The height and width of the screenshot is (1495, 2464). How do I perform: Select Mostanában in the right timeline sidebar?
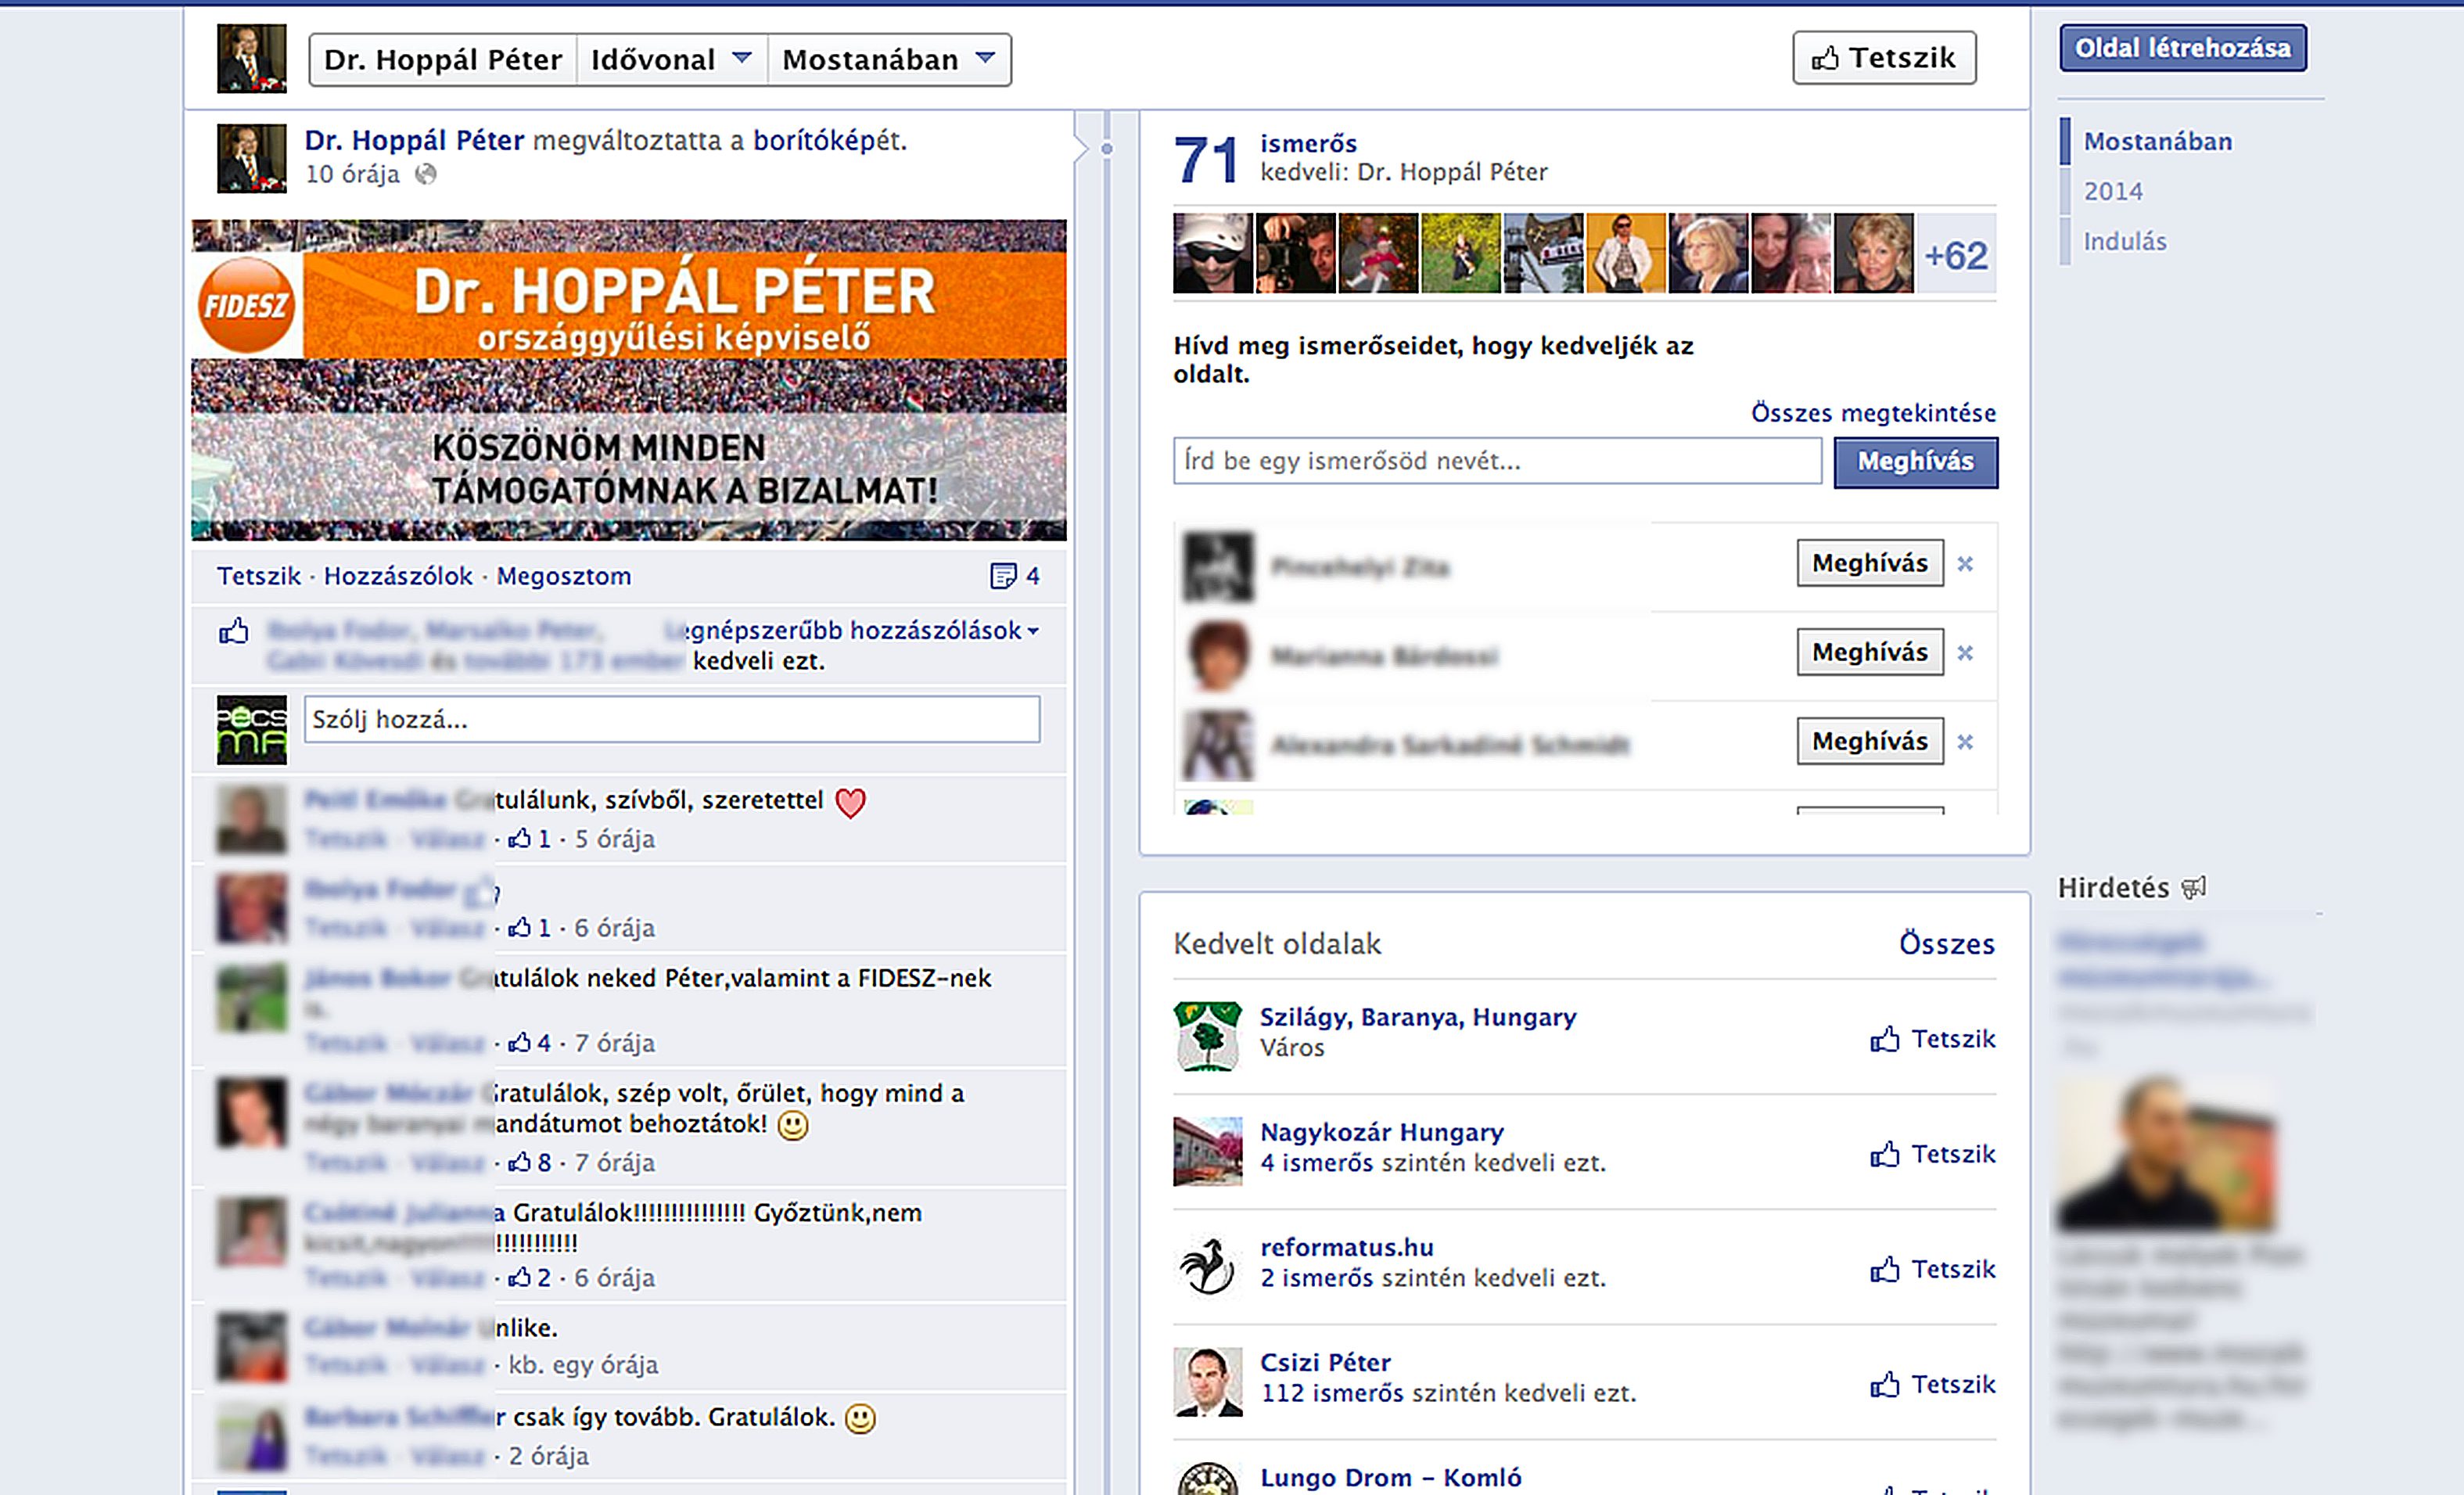[2157, 141]
